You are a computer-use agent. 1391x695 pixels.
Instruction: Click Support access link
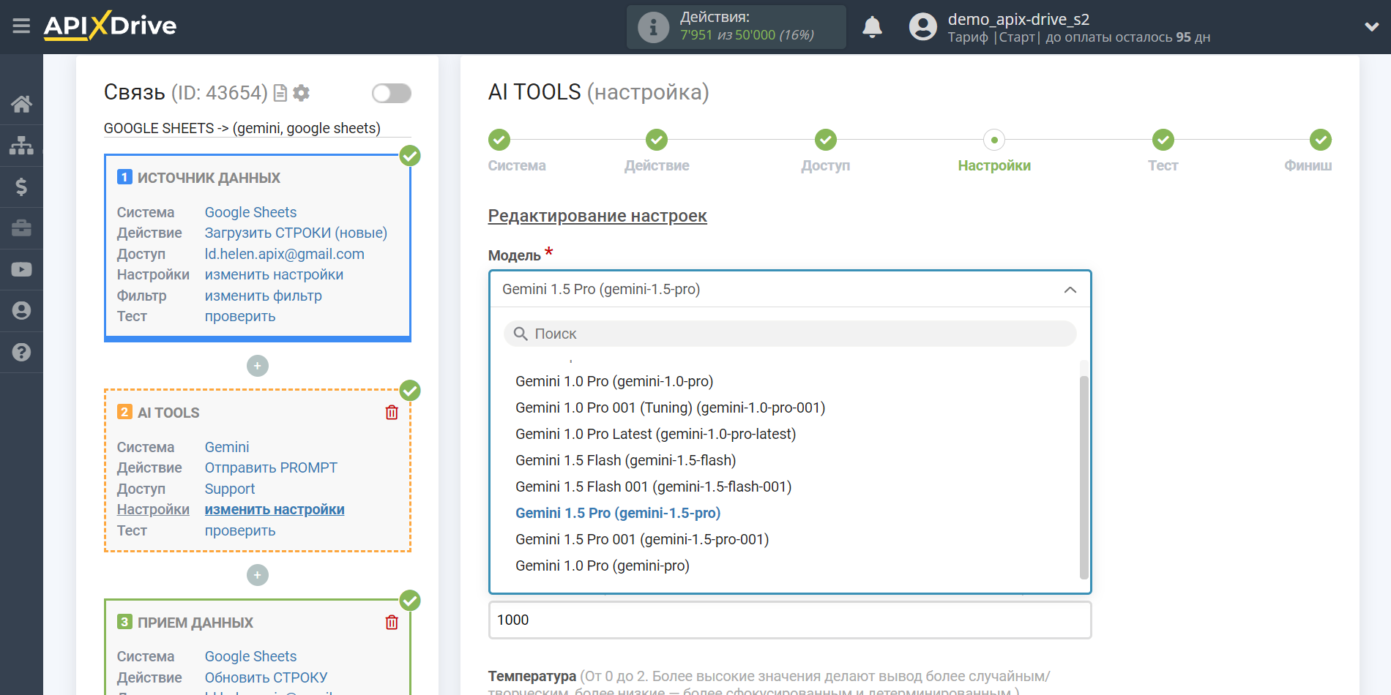point(230,489)
